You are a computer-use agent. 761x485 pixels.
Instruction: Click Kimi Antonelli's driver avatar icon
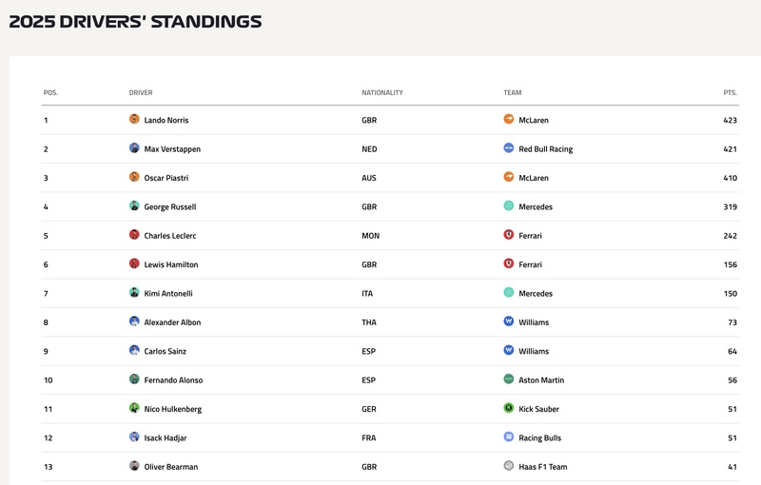coord(134,293)
